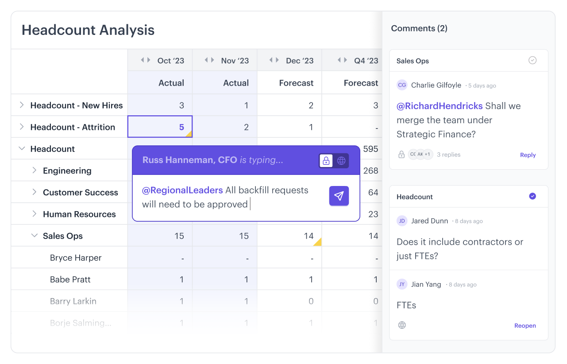This screenshot has height=364, width=567.
Task: Click the lock icon under the Sales Ops comment
Action: click(401, 155)
